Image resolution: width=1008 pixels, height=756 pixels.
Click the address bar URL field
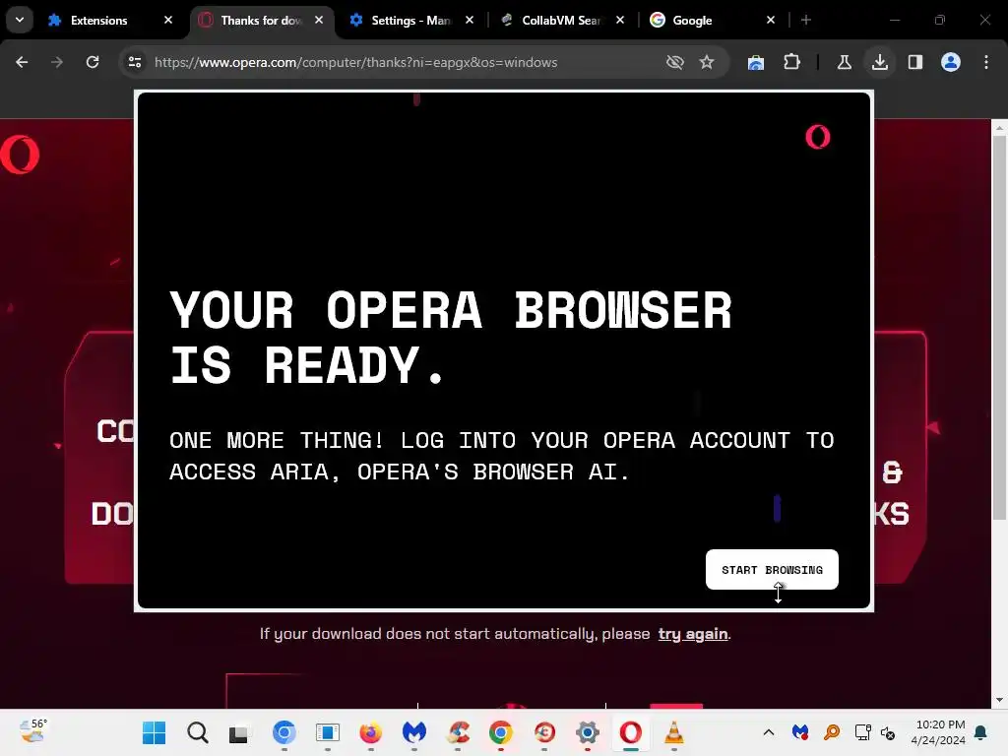(355, 62)
